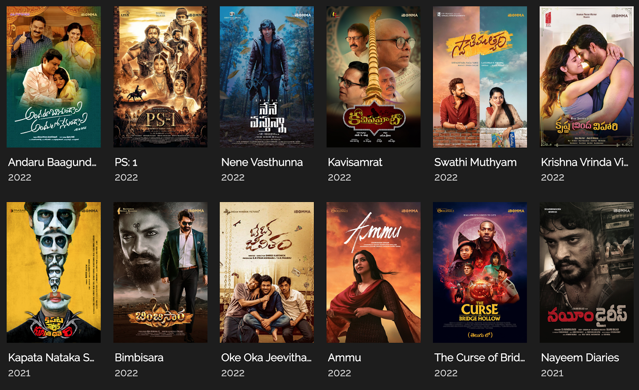Open the Nayeem Diaries poster thumbnail
This screenshot has width=639, height=390.
pyautogui.click(x=586, y=272)
